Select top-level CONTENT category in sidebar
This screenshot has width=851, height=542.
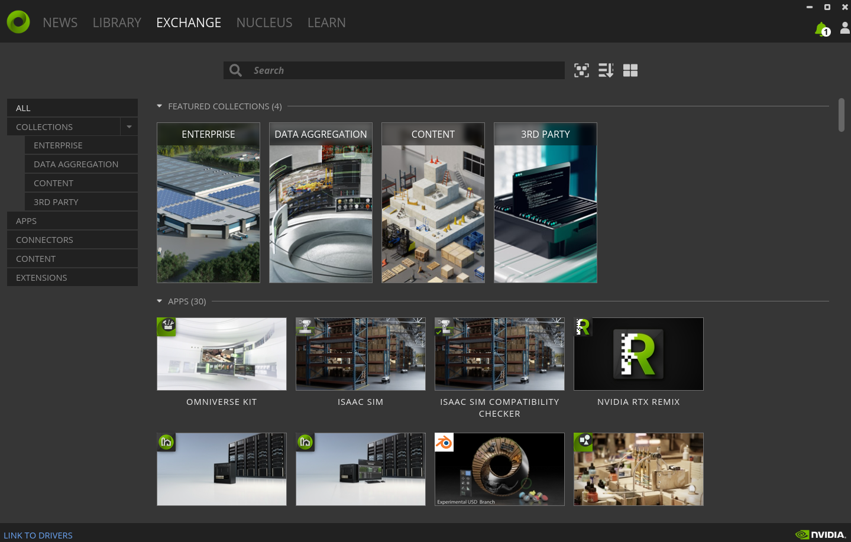point(72,259)
